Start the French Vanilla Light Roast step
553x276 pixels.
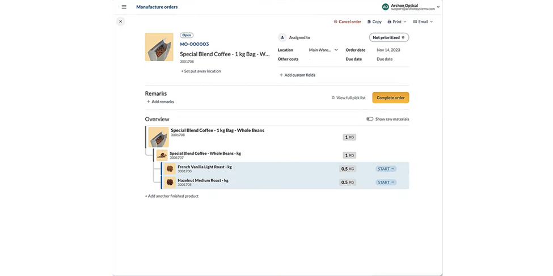386,168
